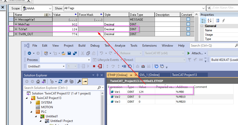Collapse the General properties section
The width and height of the screenshot is (238, 125).
(x=202, y=26)
